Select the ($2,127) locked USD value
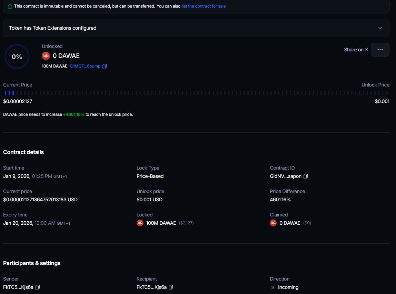 (x=186, y=223)
